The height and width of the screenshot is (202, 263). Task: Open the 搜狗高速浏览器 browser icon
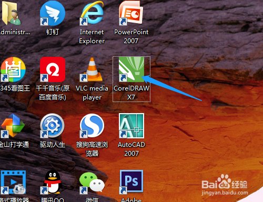[92, 126]
